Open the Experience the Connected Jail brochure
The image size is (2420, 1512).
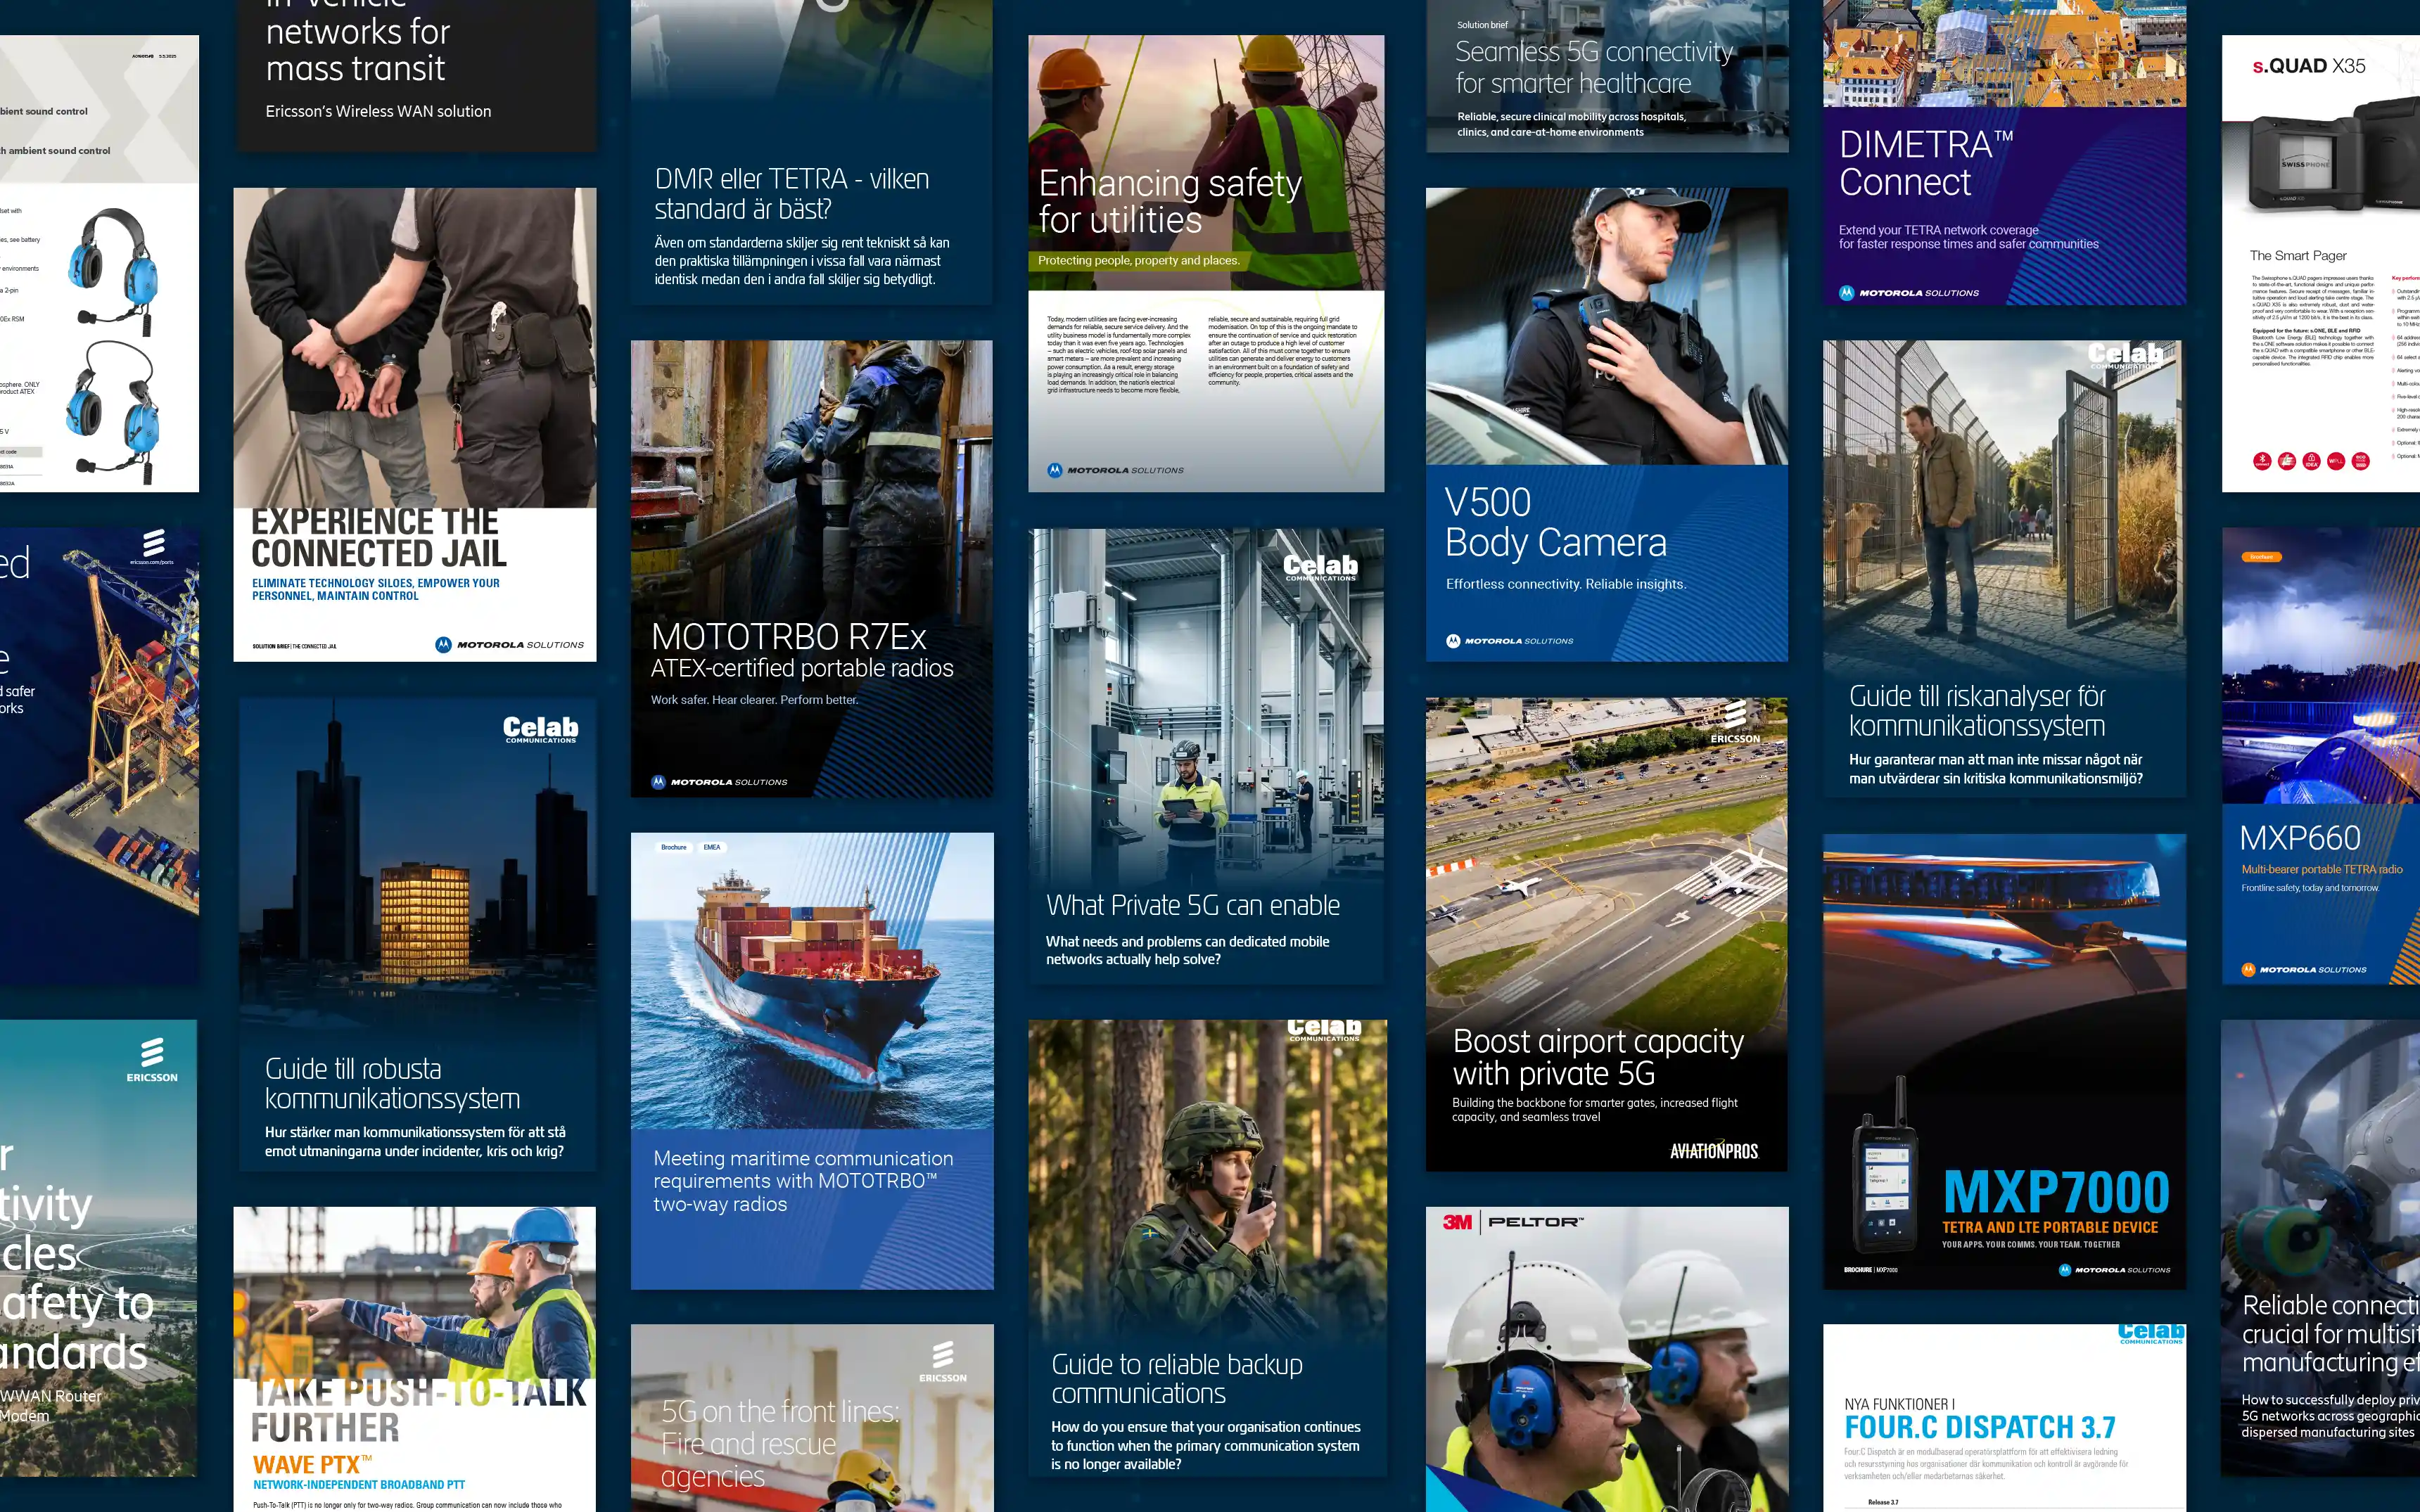pos(415,424)
